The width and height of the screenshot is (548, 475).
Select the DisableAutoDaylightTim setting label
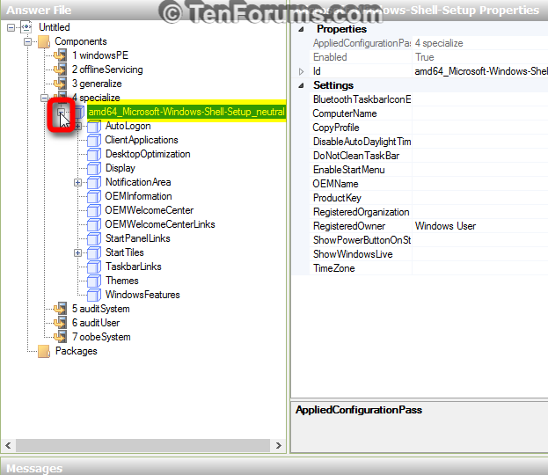[362, 142]
